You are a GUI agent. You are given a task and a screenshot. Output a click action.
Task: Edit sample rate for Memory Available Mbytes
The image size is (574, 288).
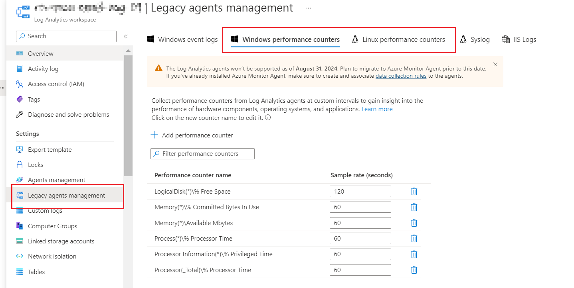pos(360,223)
